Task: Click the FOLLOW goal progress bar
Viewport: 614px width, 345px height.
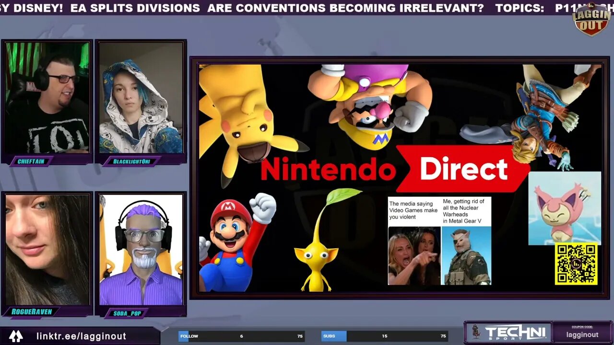Action: 241,336
